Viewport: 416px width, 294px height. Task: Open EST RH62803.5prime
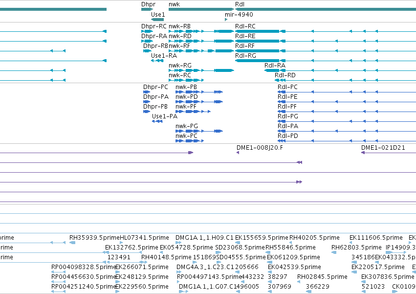coord(356,248)
